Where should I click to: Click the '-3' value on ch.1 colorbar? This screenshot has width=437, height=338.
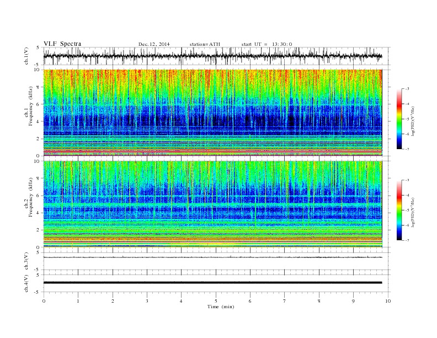tap(407, 89)
